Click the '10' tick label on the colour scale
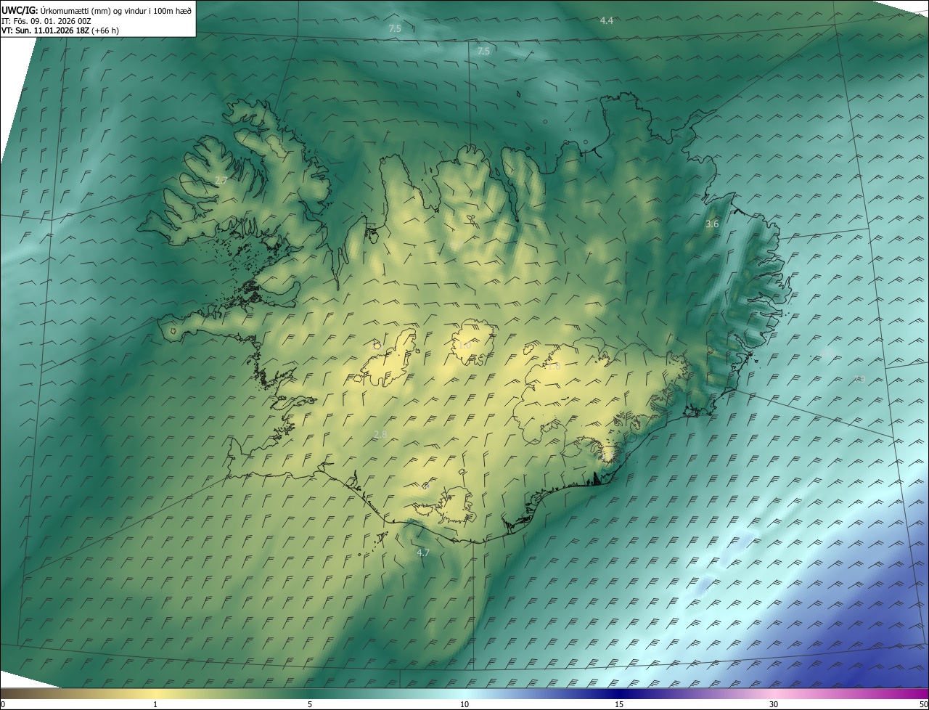929x710 pixels. [464, 705]
